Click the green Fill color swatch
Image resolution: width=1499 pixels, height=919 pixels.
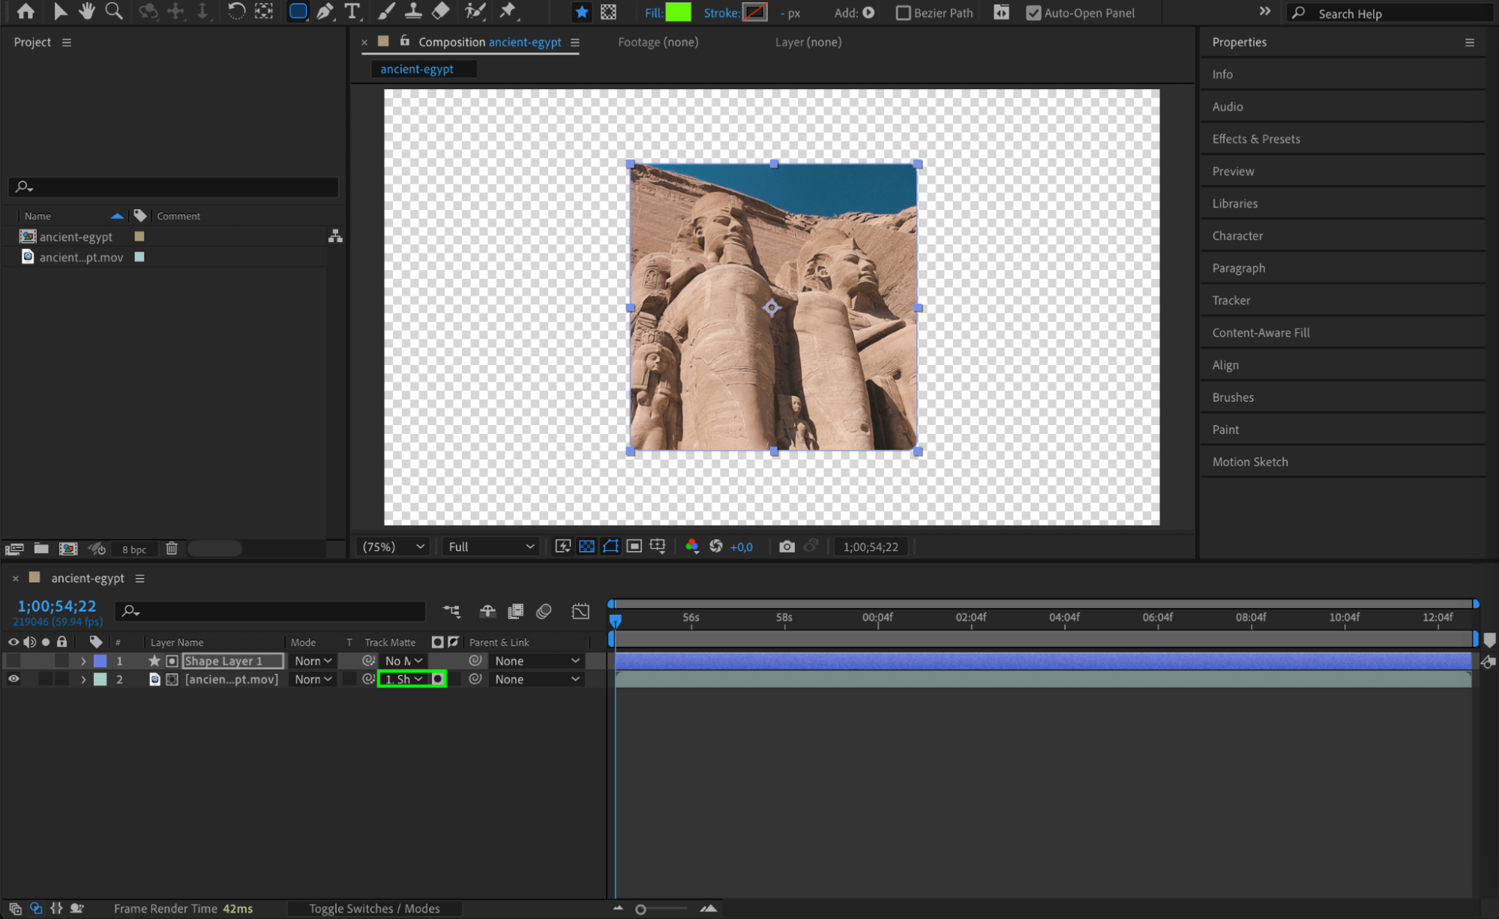(678, 13)
